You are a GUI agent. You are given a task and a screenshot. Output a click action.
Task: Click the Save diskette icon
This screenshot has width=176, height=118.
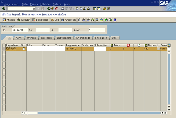click(43, 9)
